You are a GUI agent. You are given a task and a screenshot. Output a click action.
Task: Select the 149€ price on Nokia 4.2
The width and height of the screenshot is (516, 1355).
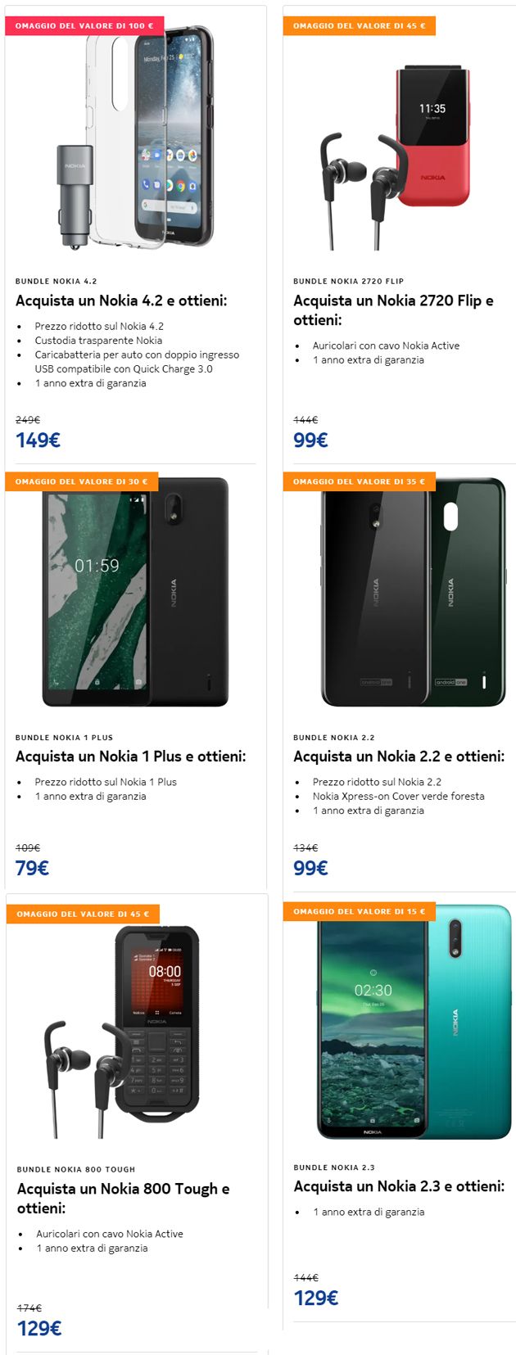click(38, 440)
